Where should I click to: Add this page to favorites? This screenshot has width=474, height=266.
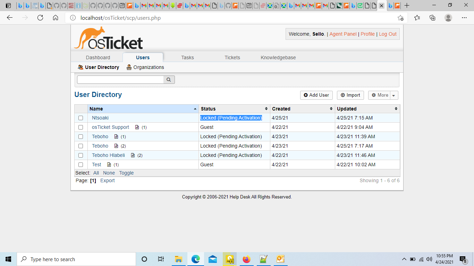click(400, 18)
